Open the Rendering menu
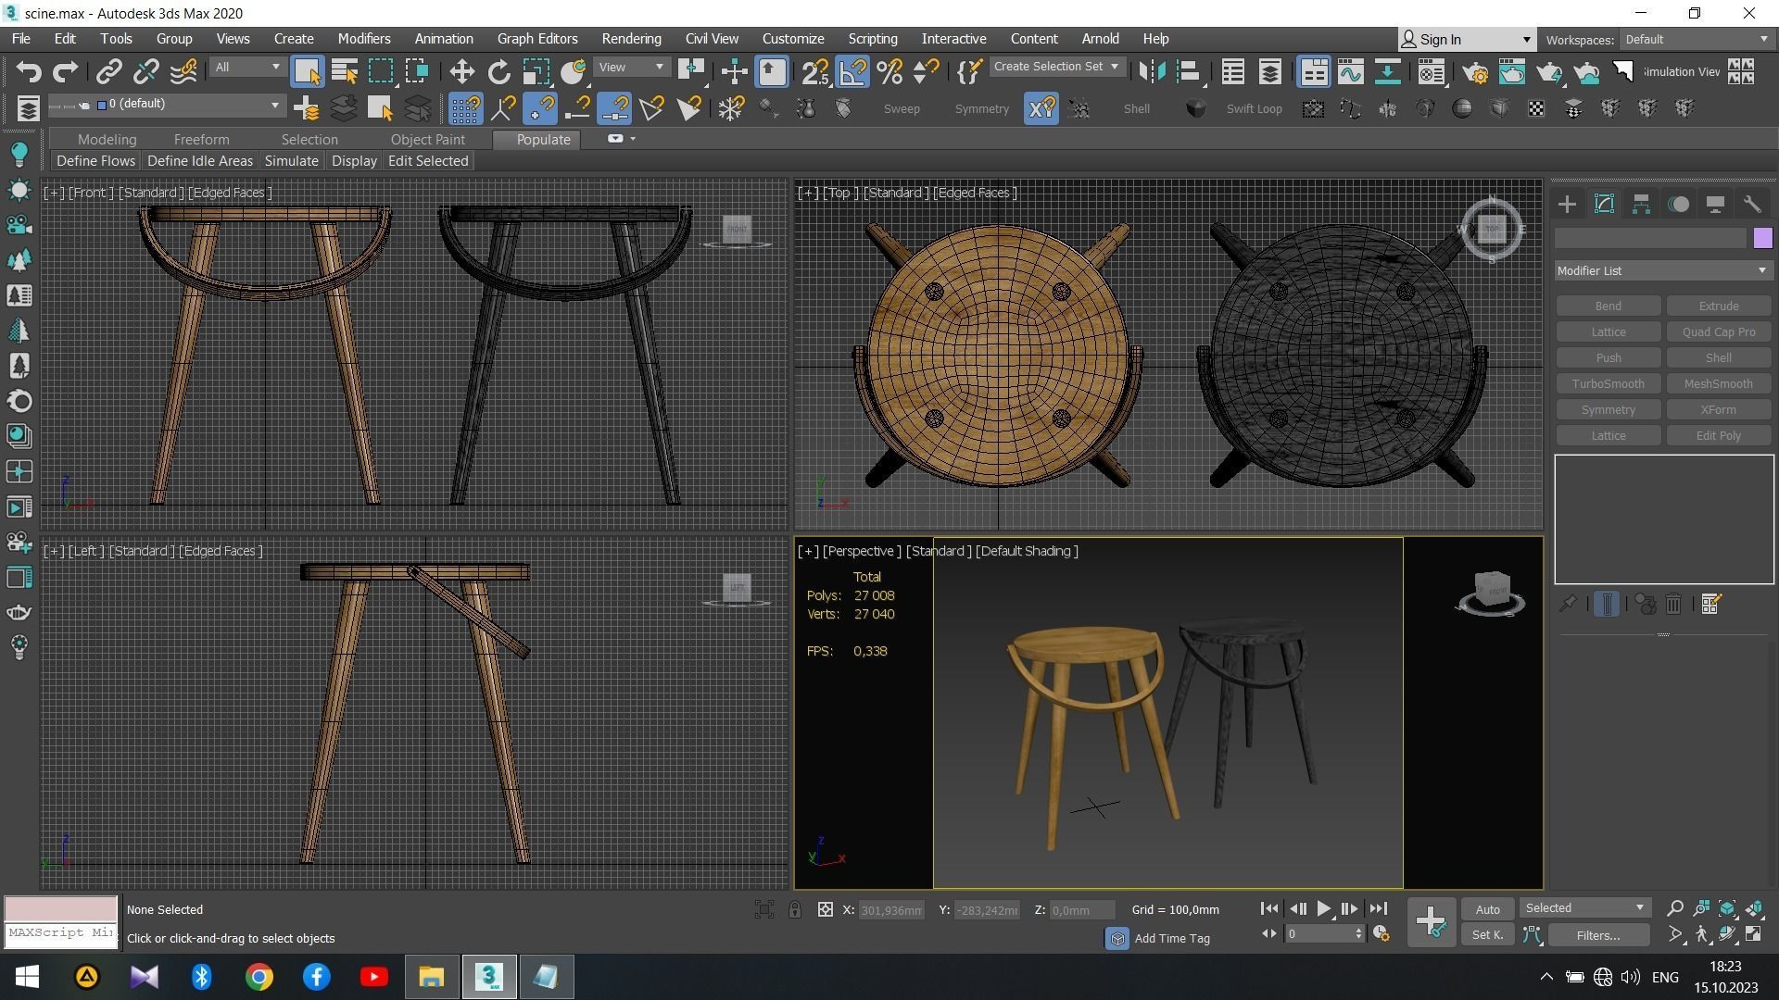Image resolution: width=1779 pixels, height=1000 pixels. tap(631, 39)
